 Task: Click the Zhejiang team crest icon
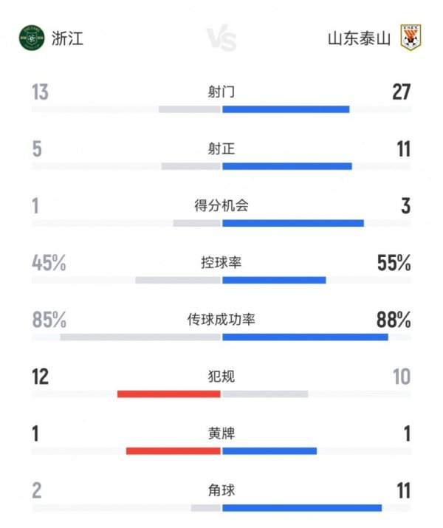tap(32, 37)
